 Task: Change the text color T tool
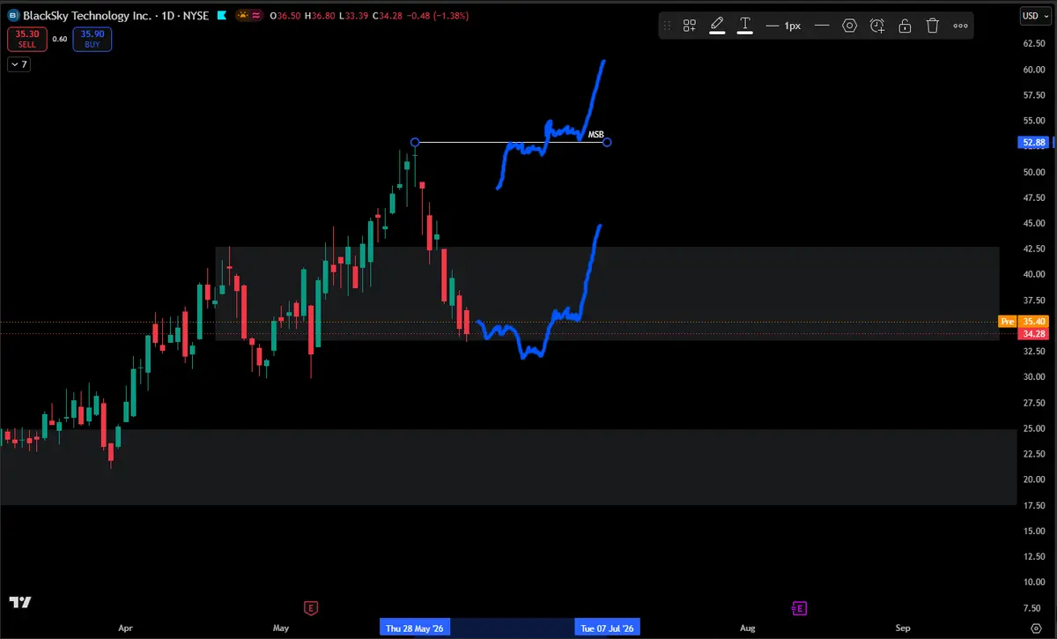tap(744, 26)
